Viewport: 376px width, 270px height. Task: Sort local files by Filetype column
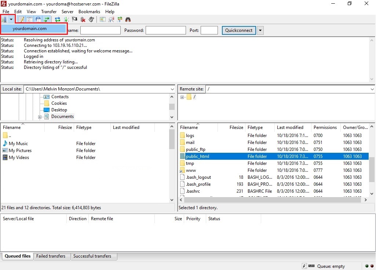pyautogui.click(x=92, y=127)
